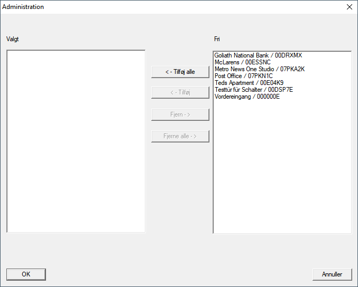Click the 'Fjern ->' button
The width and height of the screenshot is (358, 287).
coord(180,114)
